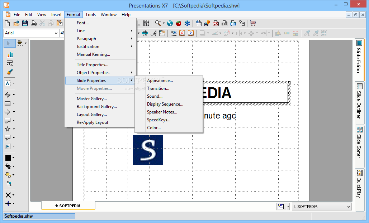
Task: Expand the slide list dropdown 1: SOFTPEDIA
Action: 349,207
